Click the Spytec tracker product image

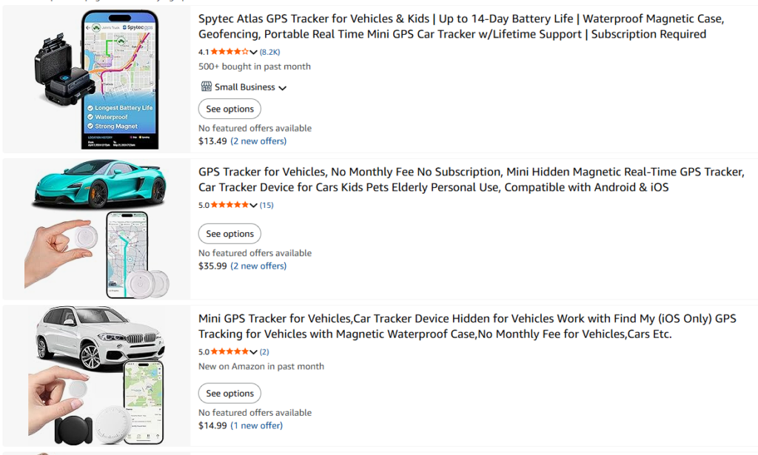click(x=96, y=78)
